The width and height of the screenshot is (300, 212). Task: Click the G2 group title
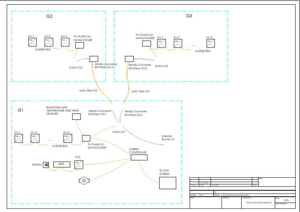point(49,16)
